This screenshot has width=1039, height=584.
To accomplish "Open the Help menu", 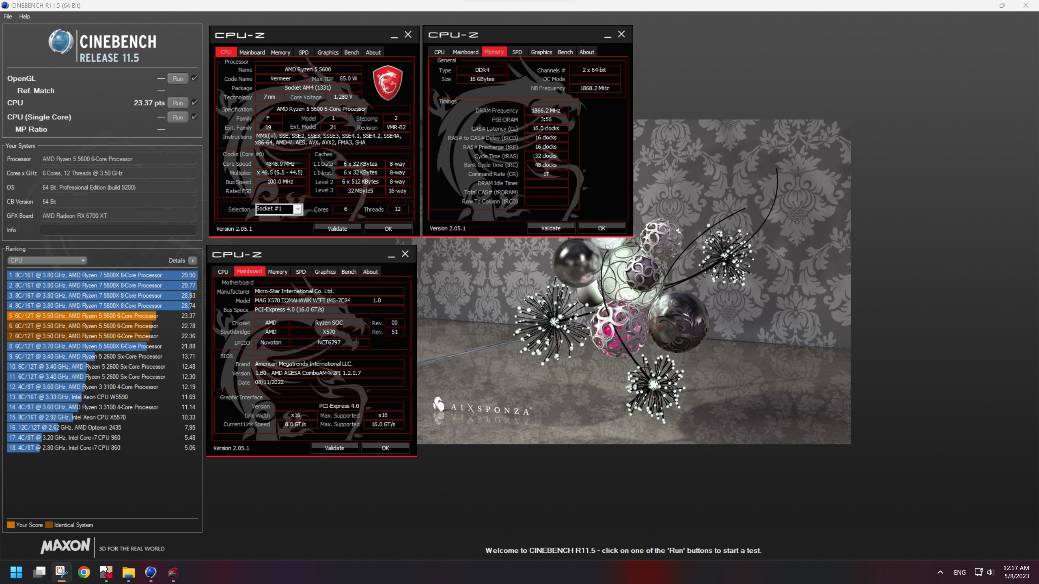I will click(24, 16).
